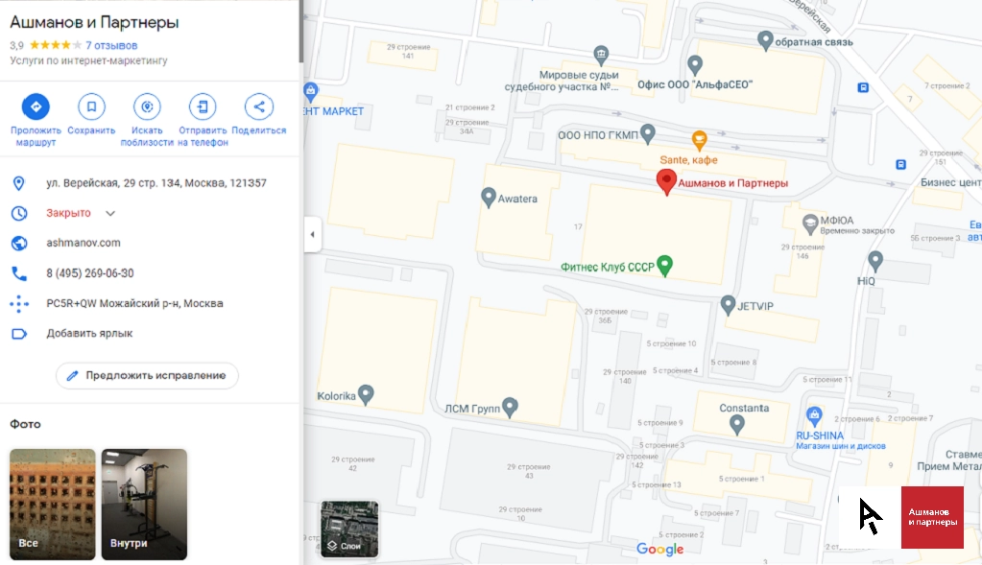Toggle the Слои satellite layers thumbnail
The image size is (982, 565).
(x=349, y=529)
